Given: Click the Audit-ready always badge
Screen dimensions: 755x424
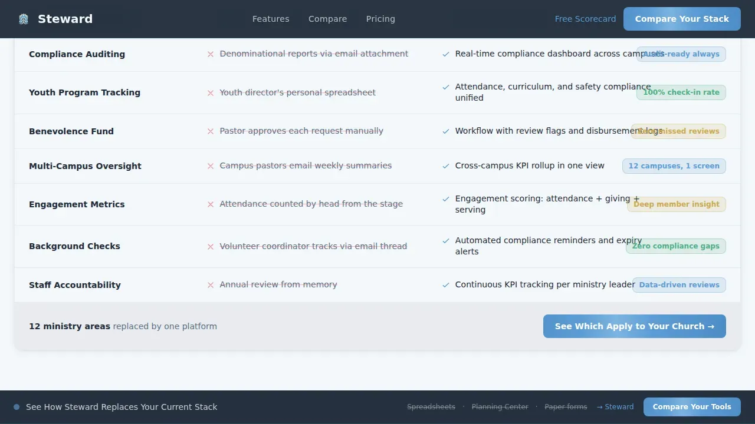Looking at the screenshot, I should [681, 54].
